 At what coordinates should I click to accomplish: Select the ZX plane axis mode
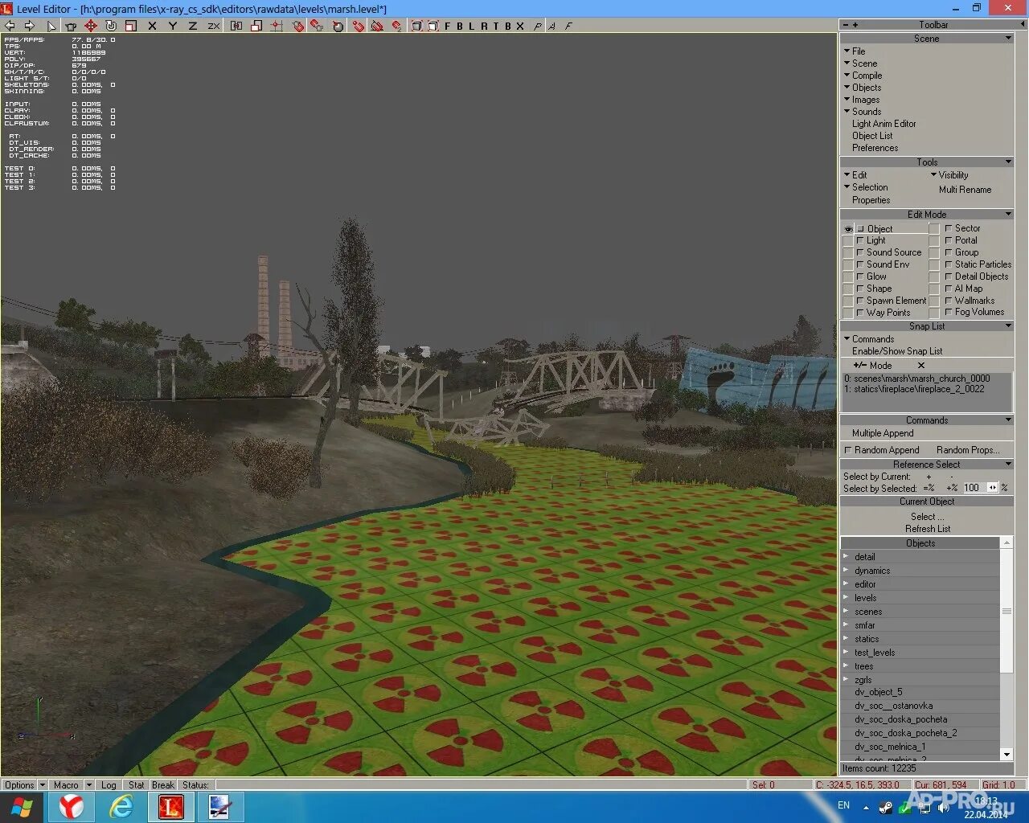[213, 26]
